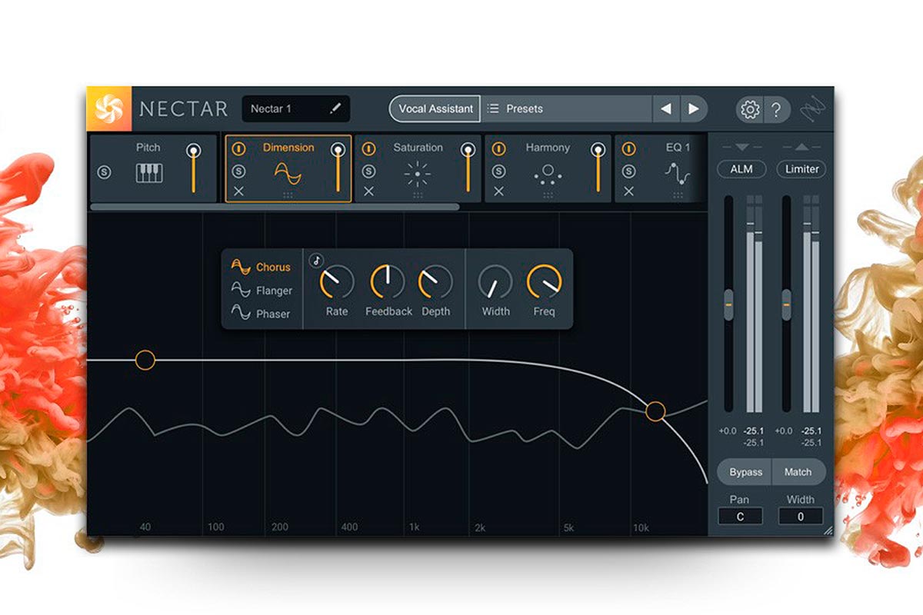Grab the Harmony module drag handle dots
This screenshot has height=615, width=923.
(x=548, y=195)
